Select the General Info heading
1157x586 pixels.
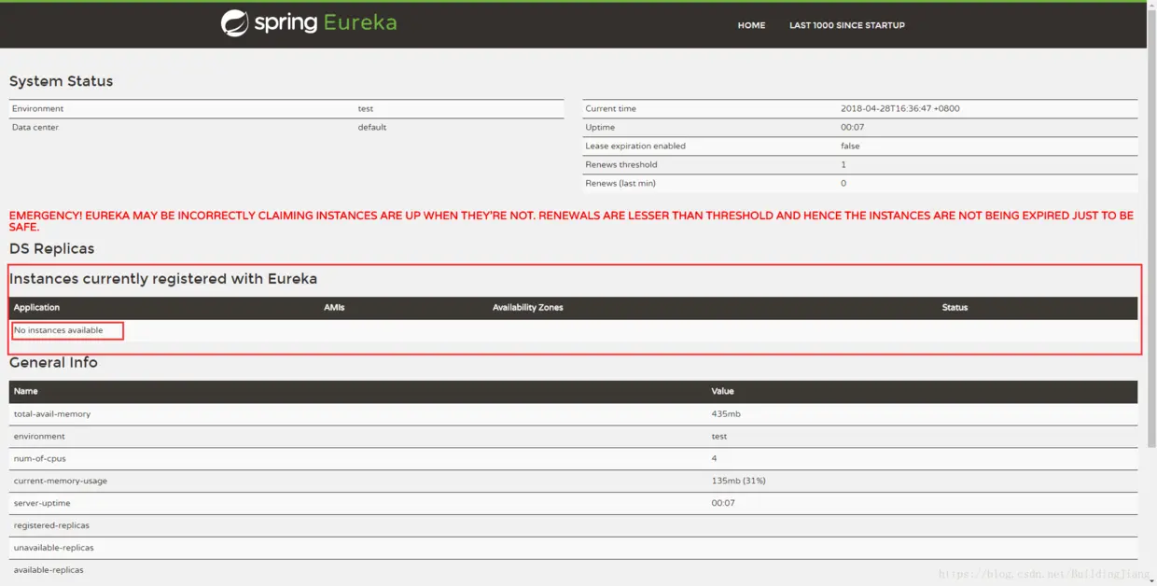tap(53, 362)
